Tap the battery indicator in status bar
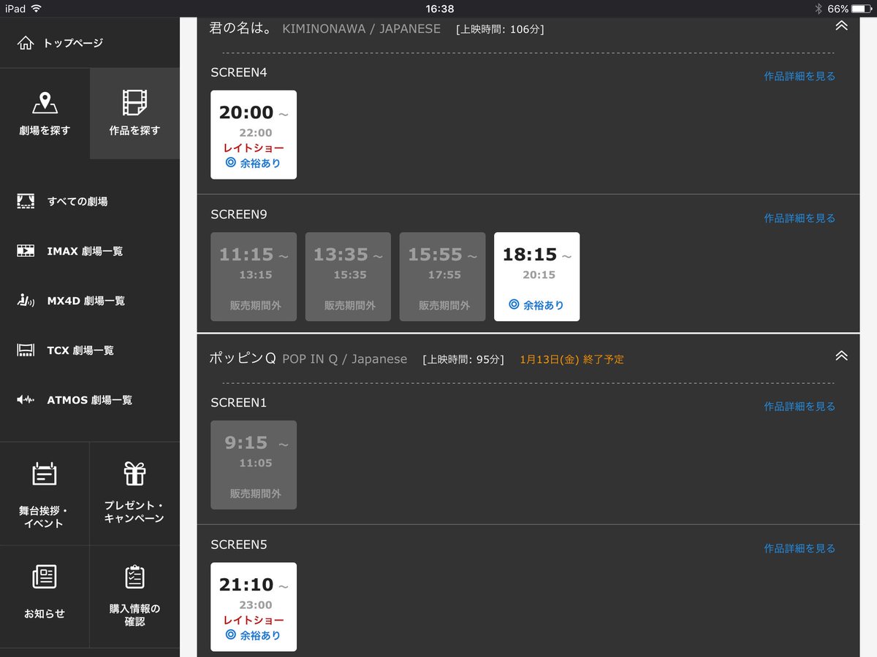 (x=862, y=9)
